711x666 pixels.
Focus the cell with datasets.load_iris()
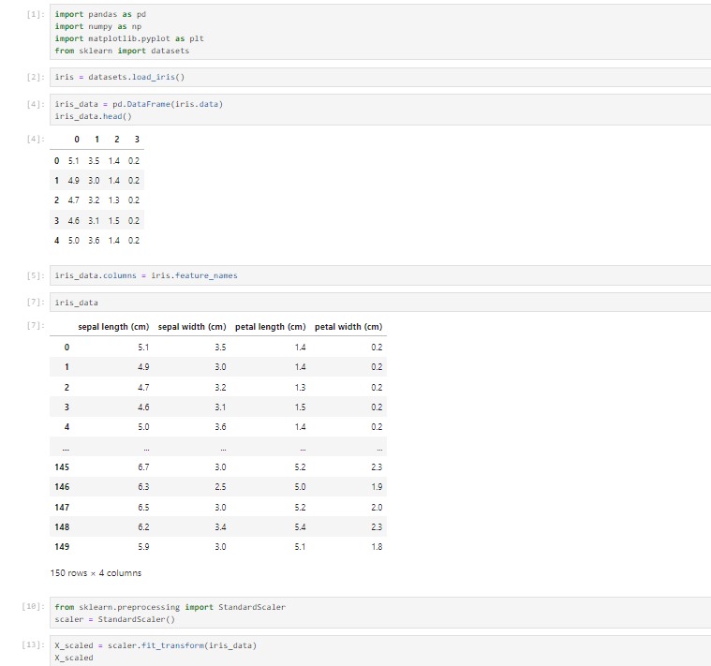coord(380,77)
